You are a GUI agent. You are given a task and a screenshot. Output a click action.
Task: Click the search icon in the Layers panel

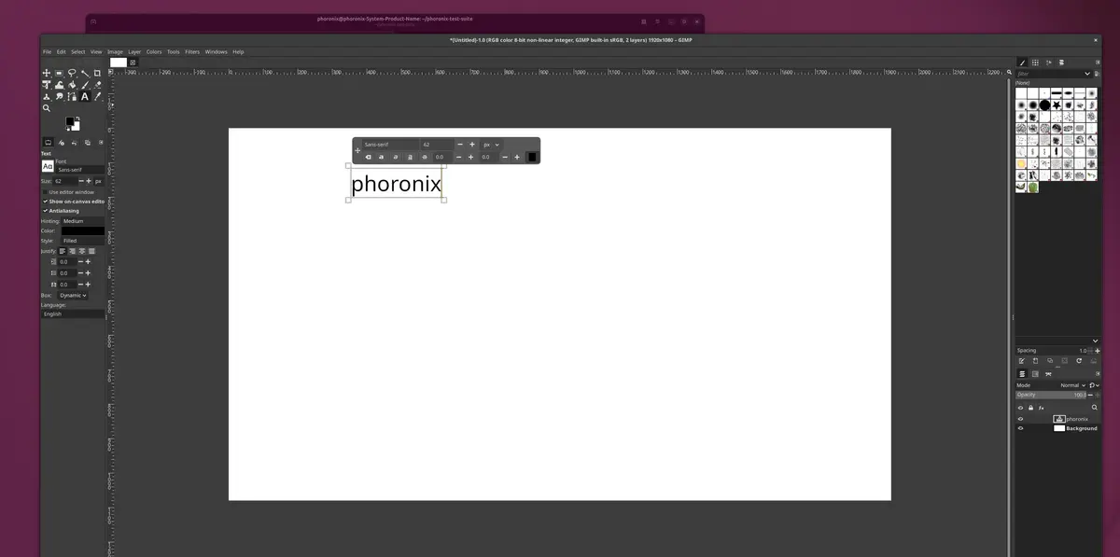[1095, 408]
